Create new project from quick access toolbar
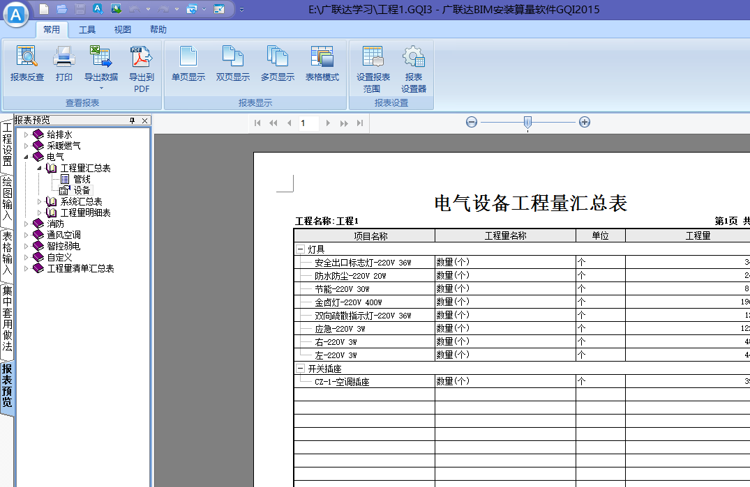The height and width of the screenshot is (487, 750). coord(44,9)
